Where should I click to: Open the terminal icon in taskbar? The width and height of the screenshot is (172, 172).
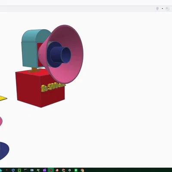(x=25, y=170)
